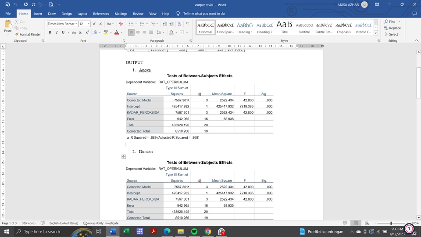This screenshot has height=237, width=421.
Task: Toggle Show/Hide paragraph marks
Action: tap(187, 24)
